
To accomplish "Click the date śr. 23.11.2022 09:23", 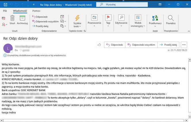I will 177,50.
